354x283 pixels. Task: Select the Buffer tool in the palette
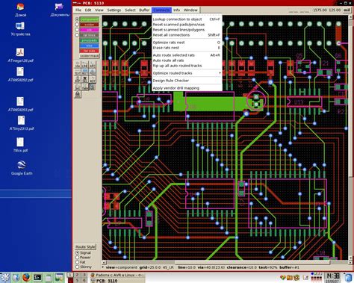point(78,80)
